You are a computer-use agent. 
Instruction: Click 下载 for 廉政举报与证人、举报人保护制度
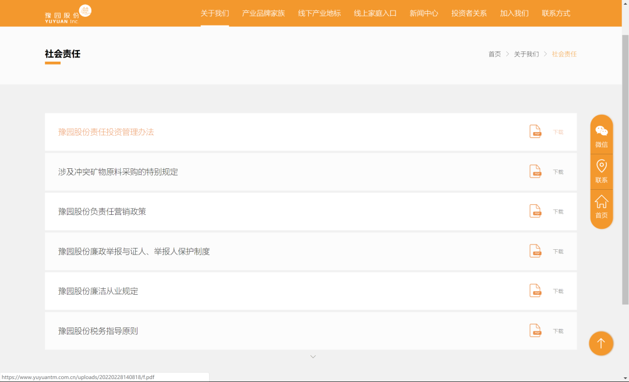click(558, 251)
